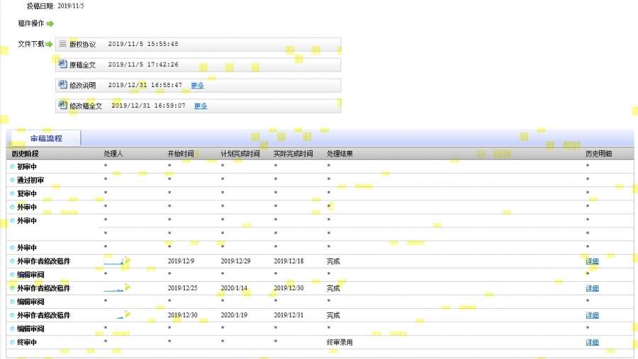Image resolution: width=638 pixels, height=359 pixels.
Task: Click the 历史阶段 column header
Action: tap(25, 154)
